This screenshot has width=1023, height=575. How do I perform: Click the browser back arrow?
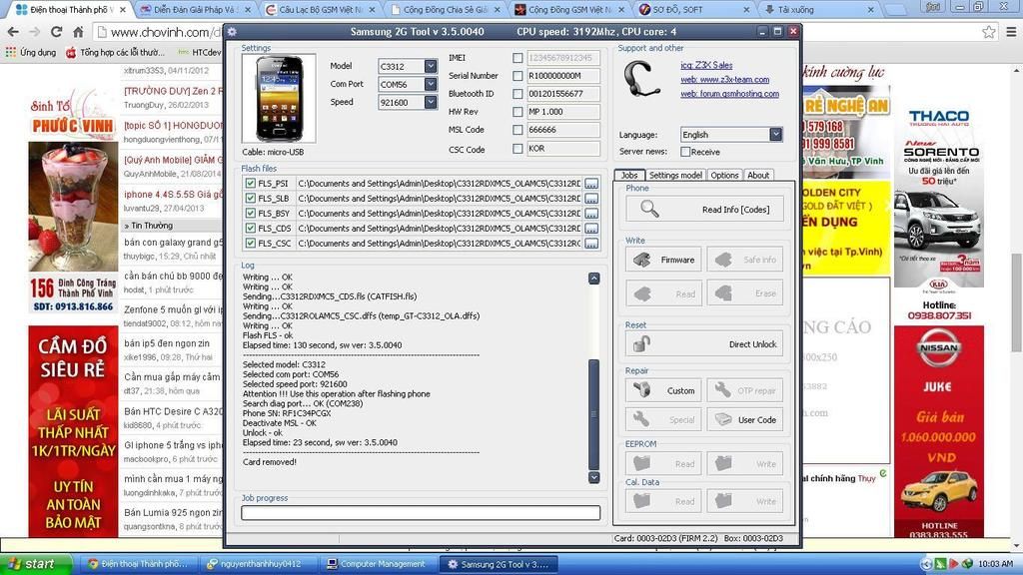coord(13,31)
